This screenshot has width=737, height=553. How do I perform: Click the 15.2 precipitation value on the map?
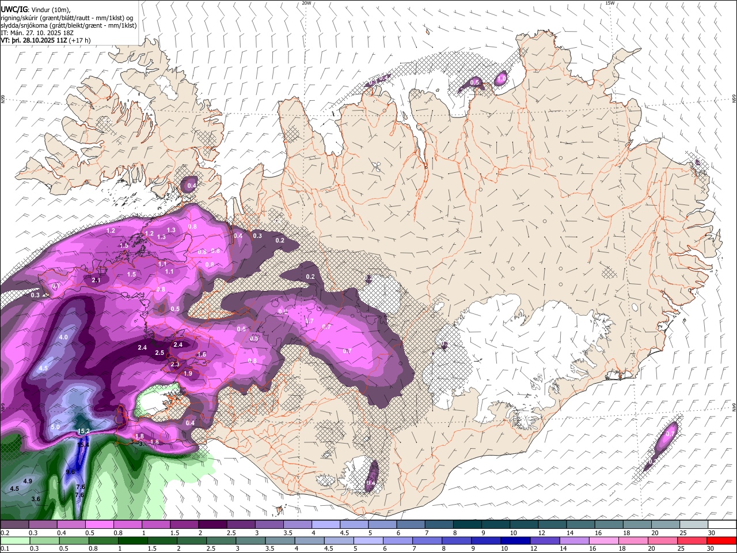pyautogui.click(x=83, y=431)
